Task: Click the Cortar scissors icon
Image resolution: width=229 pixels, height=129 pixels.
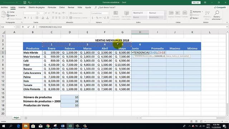Action: [8, 12]
